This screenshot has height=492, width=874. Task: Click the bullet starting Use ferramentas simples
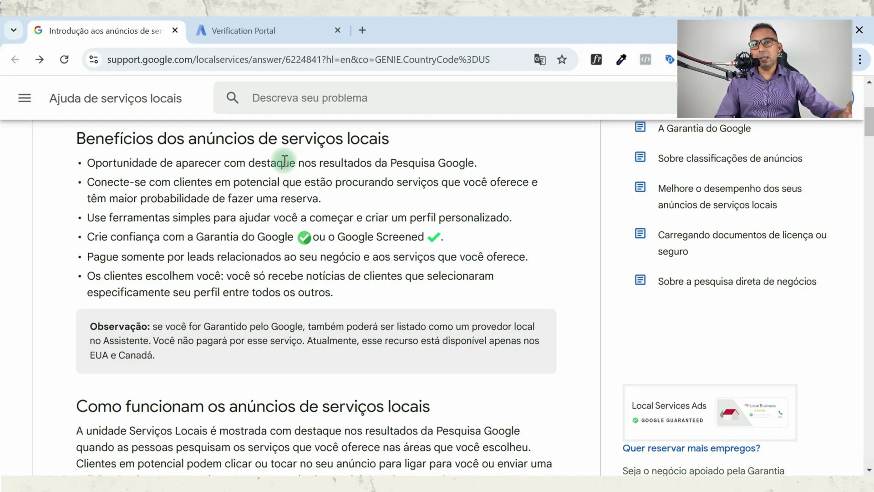coord(299,218)
